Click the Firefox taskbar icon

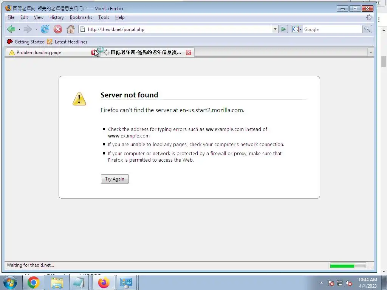(104, 282)
